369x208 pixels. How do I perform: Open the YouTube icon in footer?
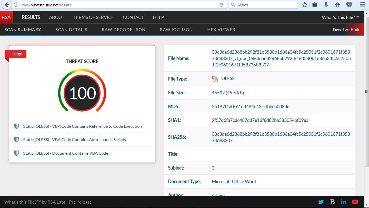[355, 202]
